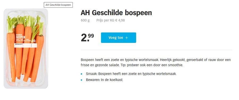Click the "Bewaren: In de koelkast" text
This screenshot has height=100, width=239.
click(104, 80)
